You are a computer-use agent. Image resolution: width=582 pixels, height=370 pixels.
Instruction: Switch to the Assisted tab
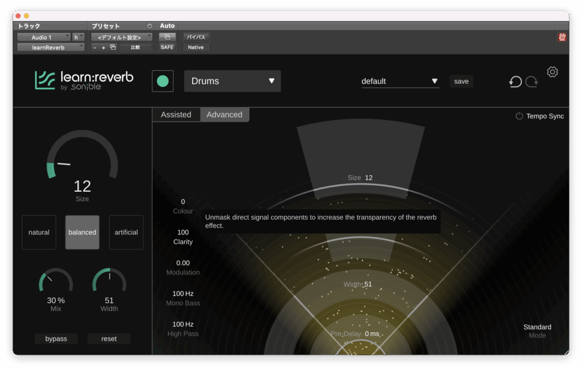(176, 114)
